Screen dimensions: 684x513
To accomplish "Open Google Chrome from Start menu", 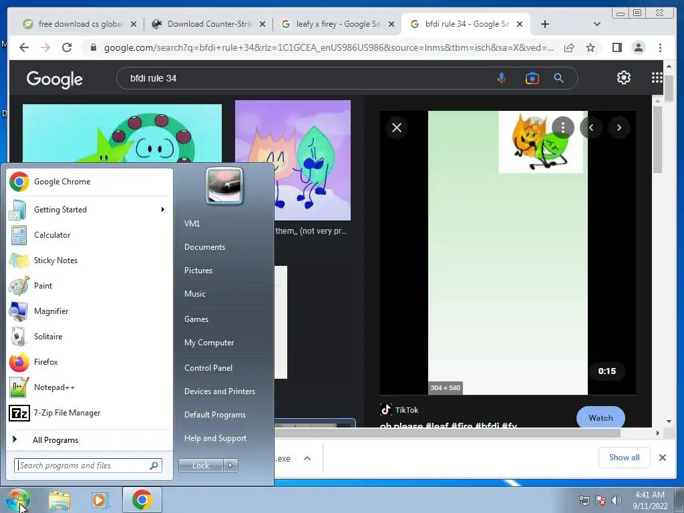I will point(89,182).
